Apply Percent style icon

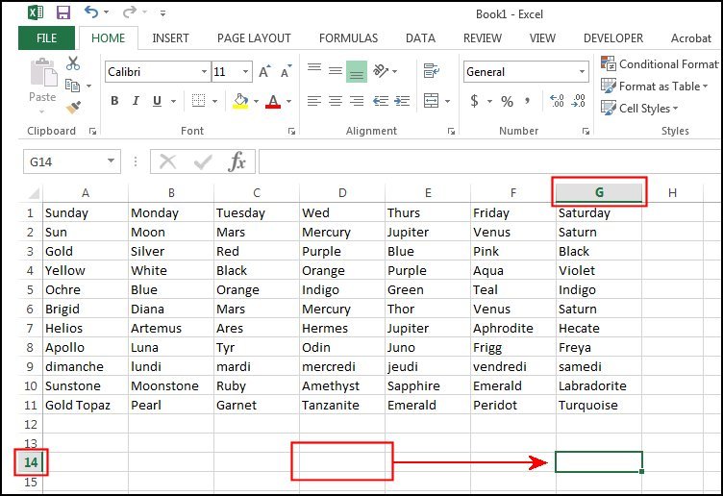(508, 101)
